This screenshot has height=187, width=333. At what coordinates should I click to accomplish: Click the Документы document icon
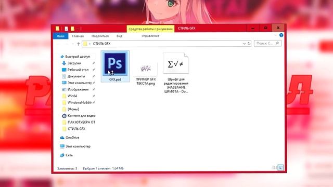(x=64, y=76)
